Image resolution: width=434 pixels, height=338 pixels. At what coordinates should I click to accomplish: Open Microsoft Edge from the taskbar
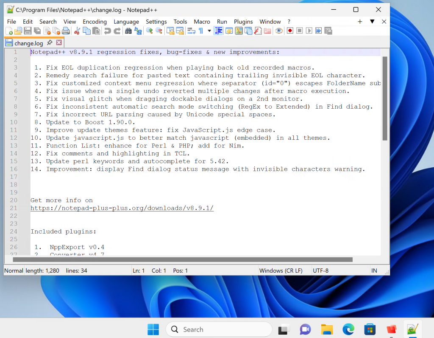click(348, 330)
